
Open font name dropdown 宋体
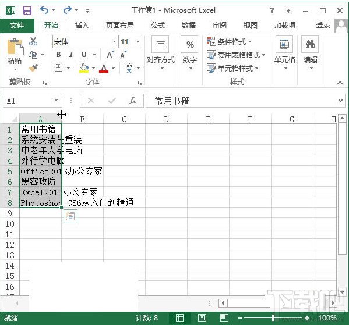tap(114, 41)
